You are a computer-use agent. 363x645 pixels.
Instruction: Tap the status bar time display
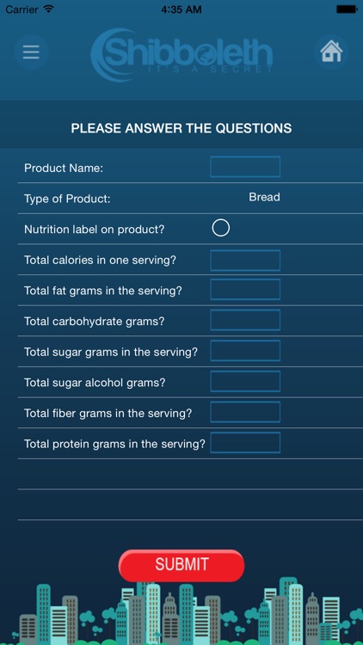[181, 9]
